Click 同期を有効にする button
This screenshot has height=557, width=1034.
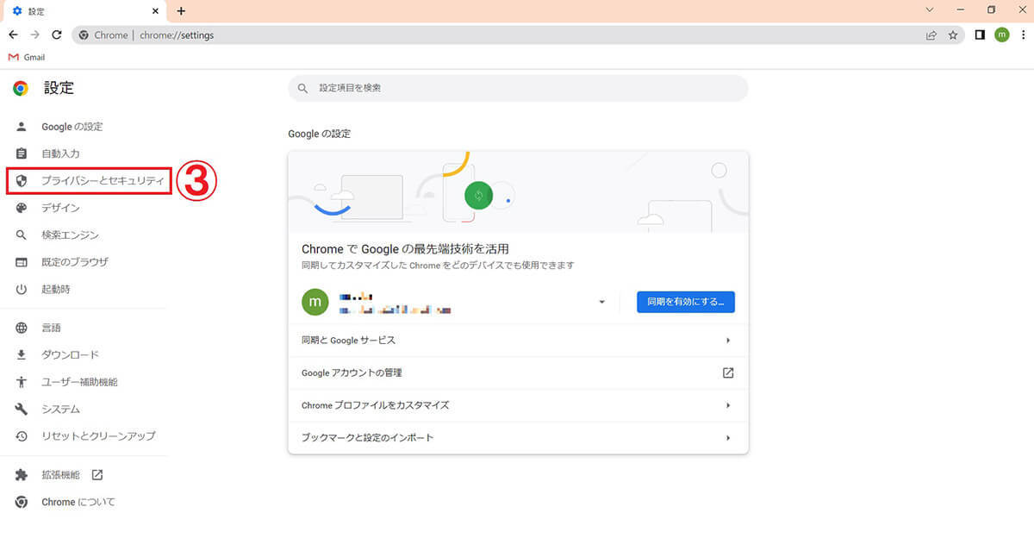(686, 302)
